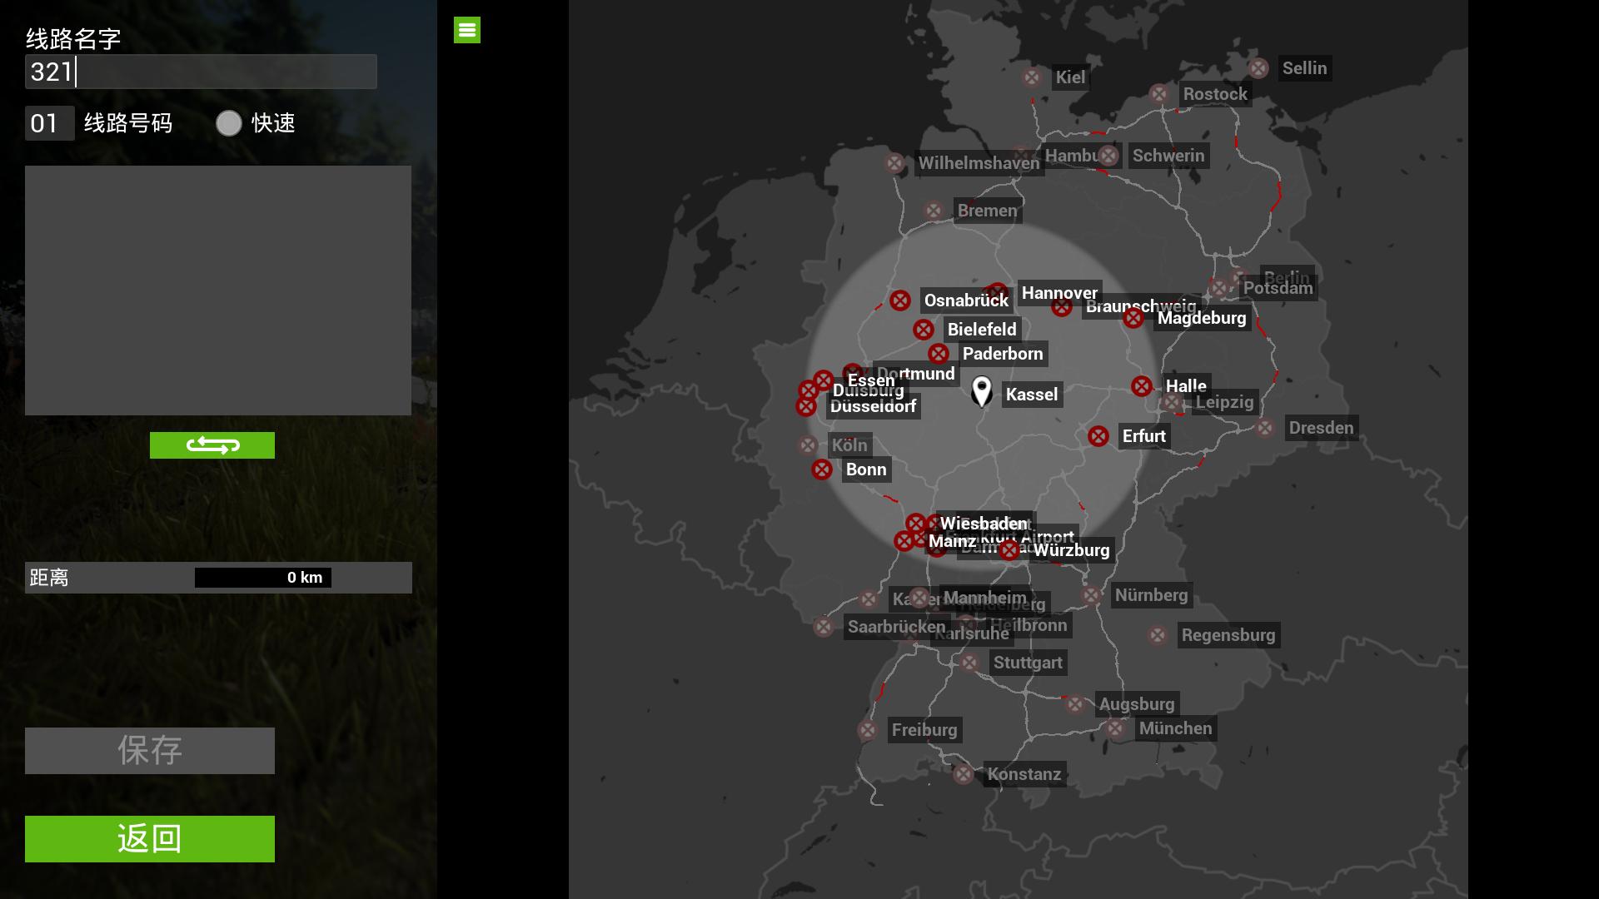
Task: Click the Paderborn station marker
Action: pyautogui.click(x=939, y=354)
